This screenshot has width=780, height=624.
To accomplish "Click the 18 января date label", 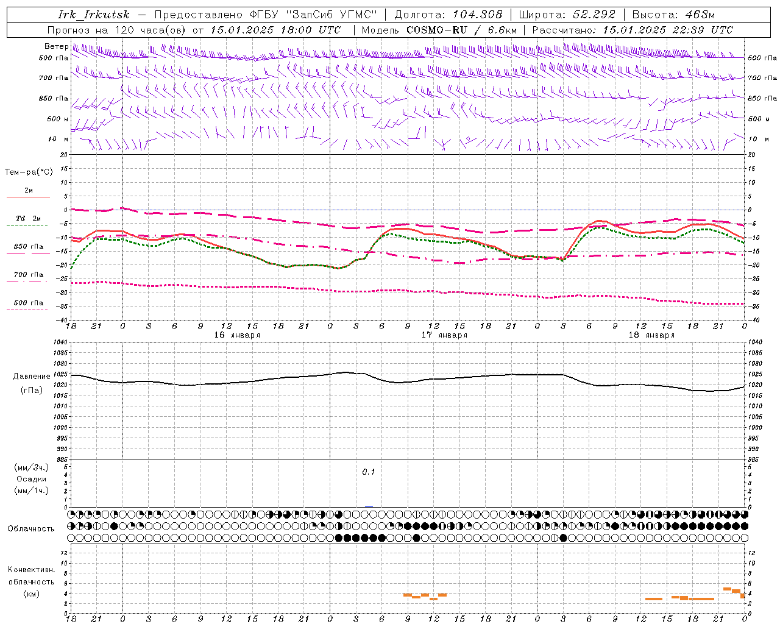I will (x=651, y=335).
